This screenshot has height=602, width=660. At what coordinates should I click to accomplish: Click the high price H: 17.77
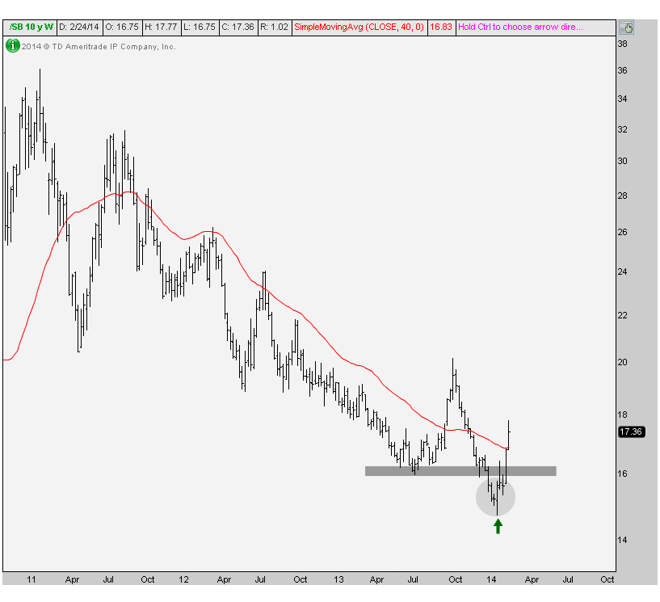(161, 27)
